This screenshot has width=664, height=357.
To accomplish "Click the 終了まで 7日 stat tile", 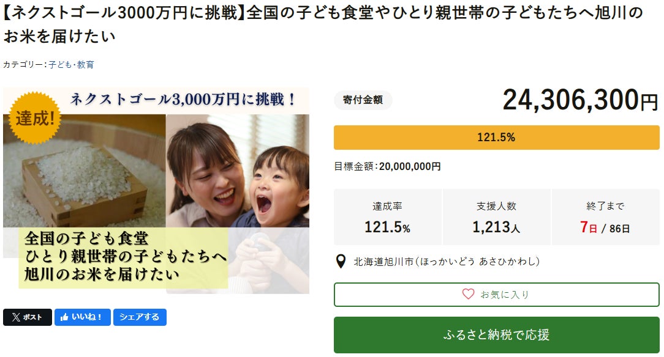I will click(x=605, y=217).
